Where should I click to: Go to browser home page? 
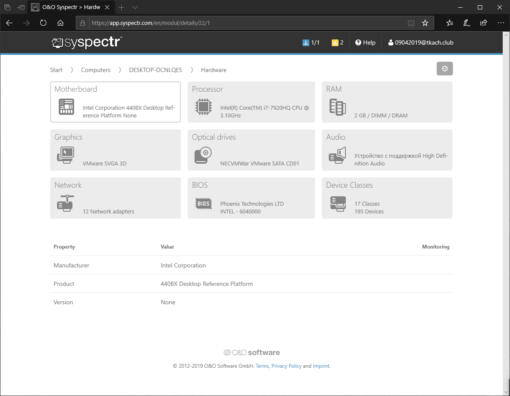click(x=60, y=23)
